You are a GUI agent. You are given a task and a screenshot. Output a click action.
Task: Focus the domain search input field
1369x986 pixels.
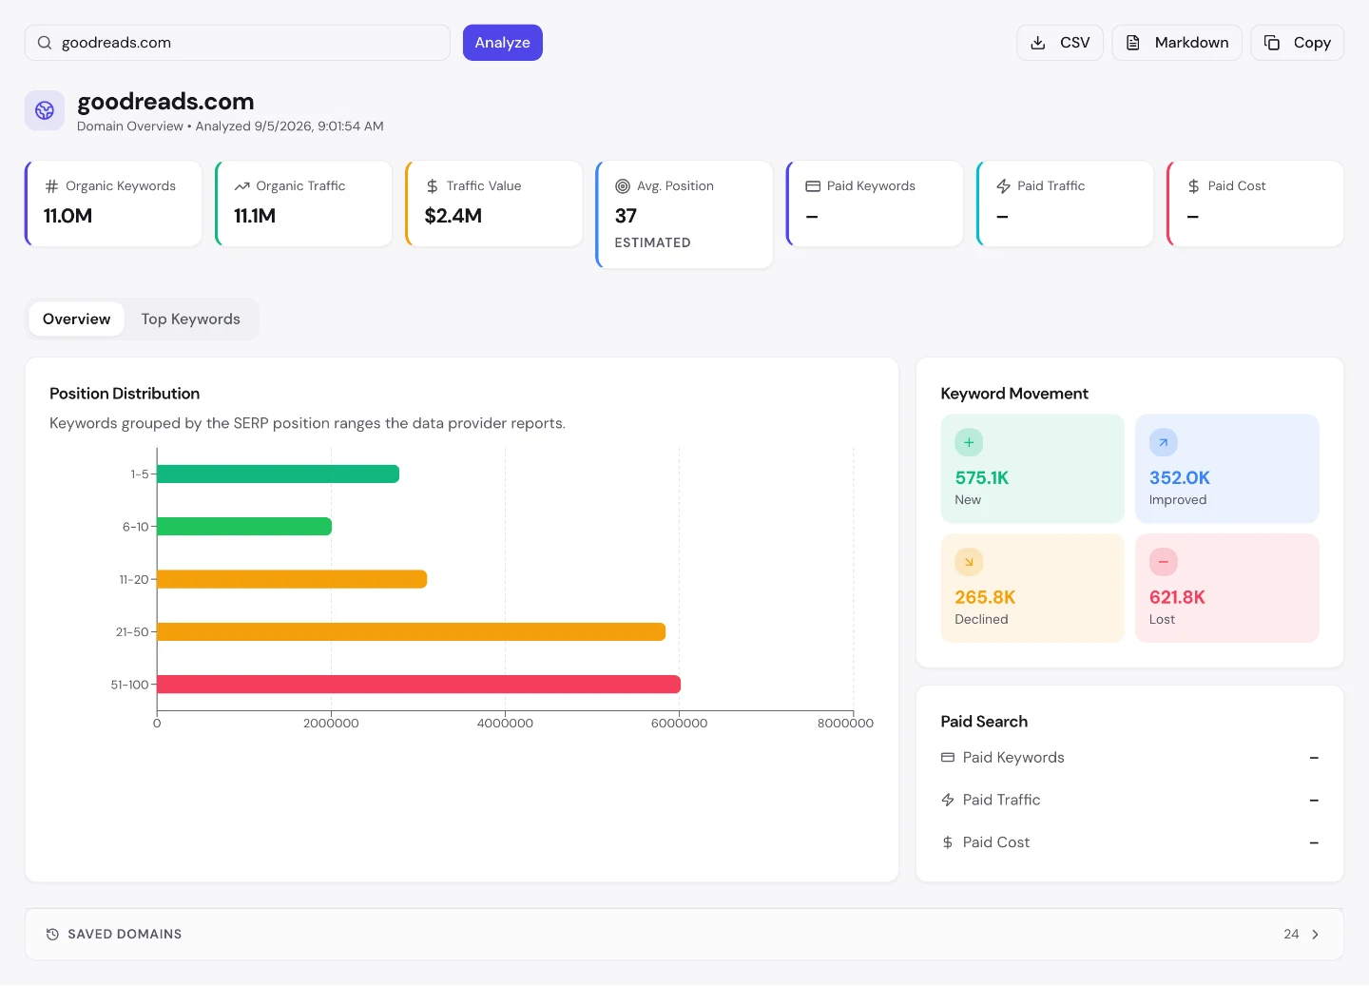(238, 43)
